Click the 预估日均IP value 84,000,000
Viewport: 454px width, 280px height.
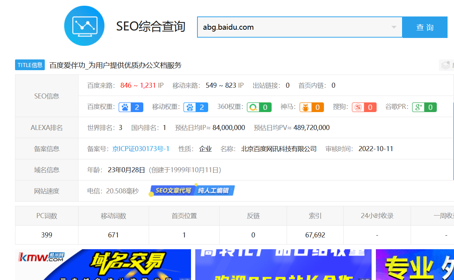pos(229,127)
